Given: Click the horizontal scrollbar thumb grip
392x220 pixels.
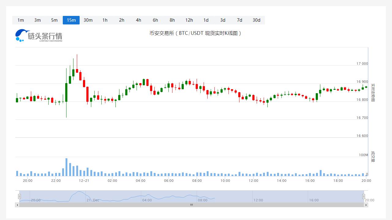Looking at the screenshot, I should coord(191,205).
